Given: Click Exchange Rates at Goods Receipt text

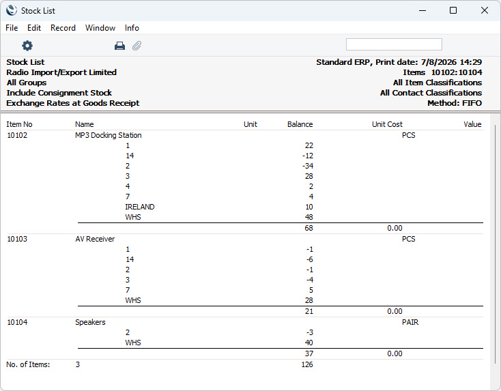Looking at the screenshot, I should click(x=73, y=103).
